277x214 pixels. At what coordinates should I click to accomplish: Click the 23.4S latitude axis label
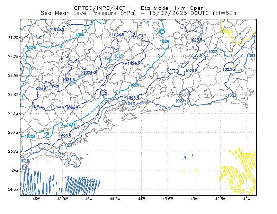pyautogui.click(x=13, y=132)
